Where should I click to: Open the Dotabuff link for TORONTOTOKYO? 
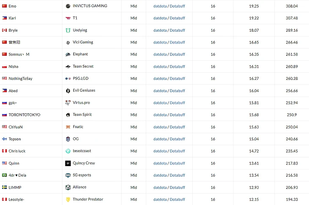177,115
